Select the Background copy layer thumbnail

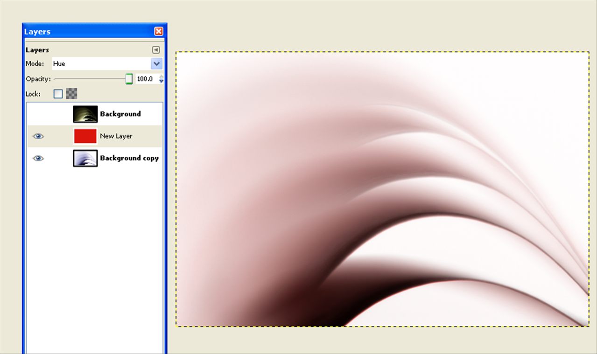85,158
